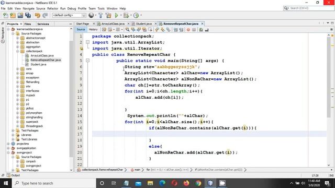The width and height of the screenshot is (335, 188).
Task: Select Student.java in the project tree
Action: tap(38, 64)
